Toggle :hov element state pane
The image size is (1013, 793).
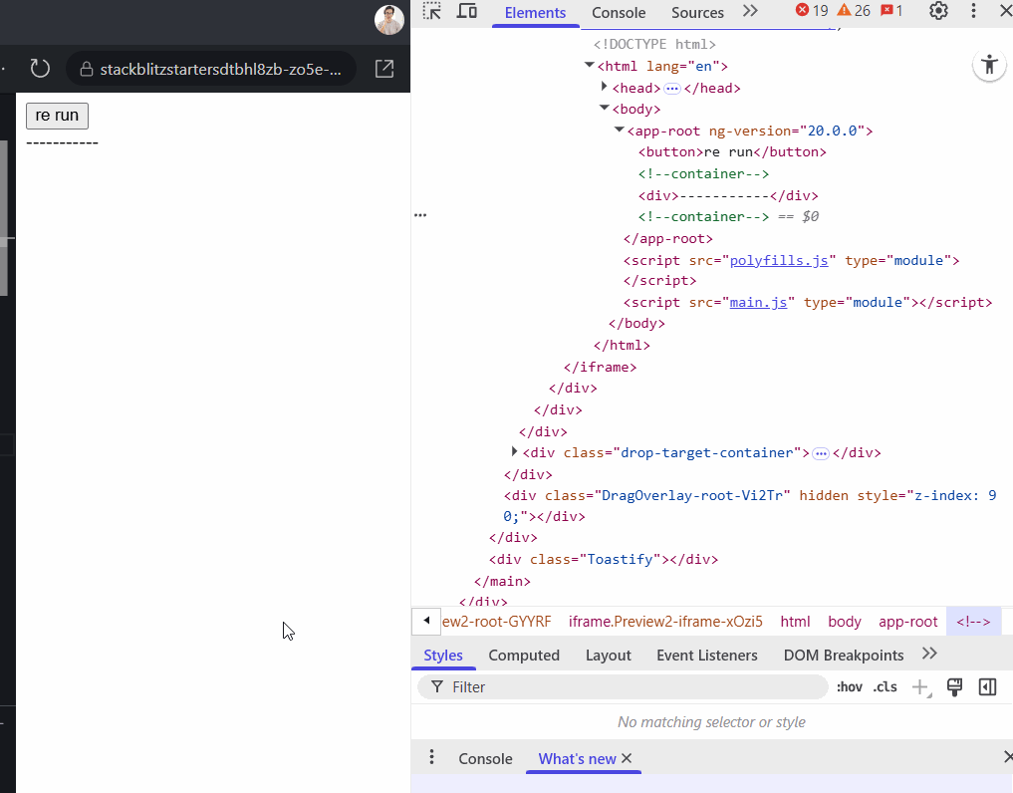pyautogui.click(x=850, y=686)
